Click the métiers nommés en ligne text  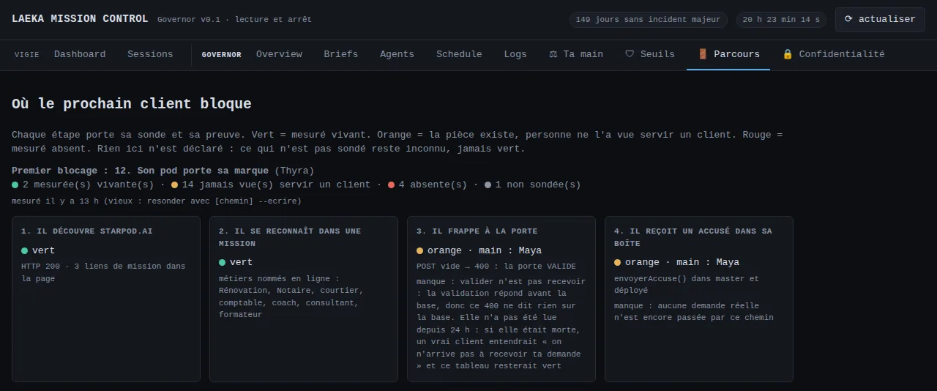[291, 297]
